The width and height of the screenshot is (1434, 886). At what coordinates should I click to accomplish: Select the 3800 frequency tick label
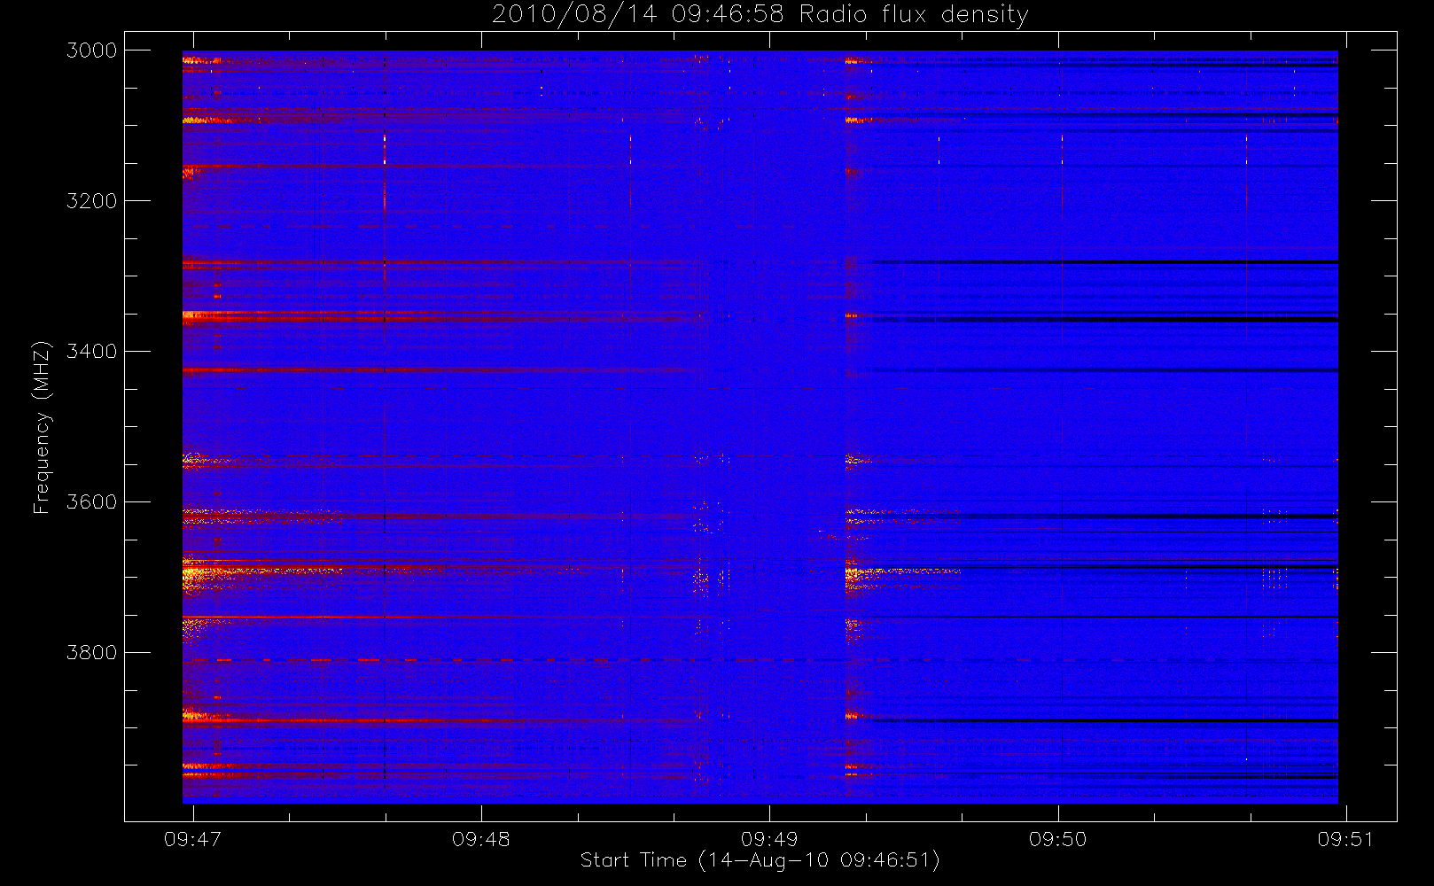tap(92, 653)
